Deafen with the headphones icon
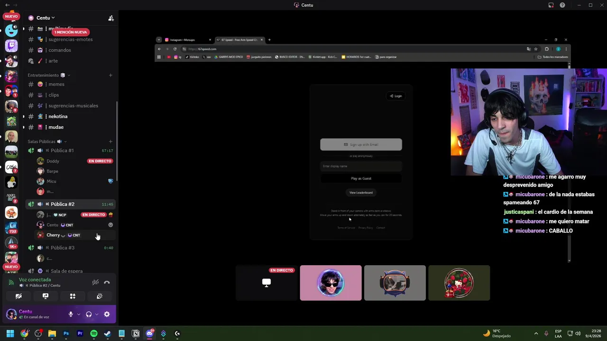 tap(89, 314)
